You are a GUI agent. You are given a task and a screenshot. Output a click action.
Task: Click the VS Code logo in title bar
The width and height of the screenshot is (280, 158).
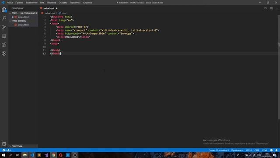[3, 3]
